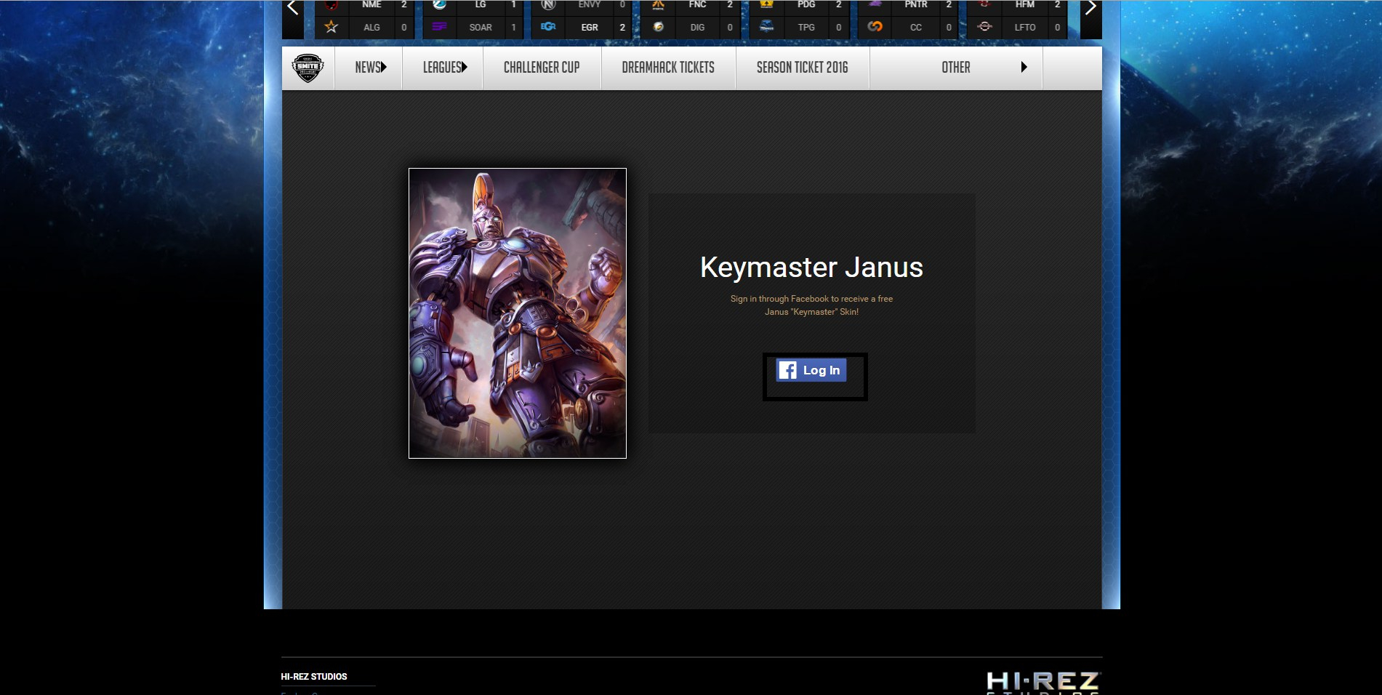The image size is (1382, 695).
Task: Click the TPG score of 0
Action: click(839, 28)
